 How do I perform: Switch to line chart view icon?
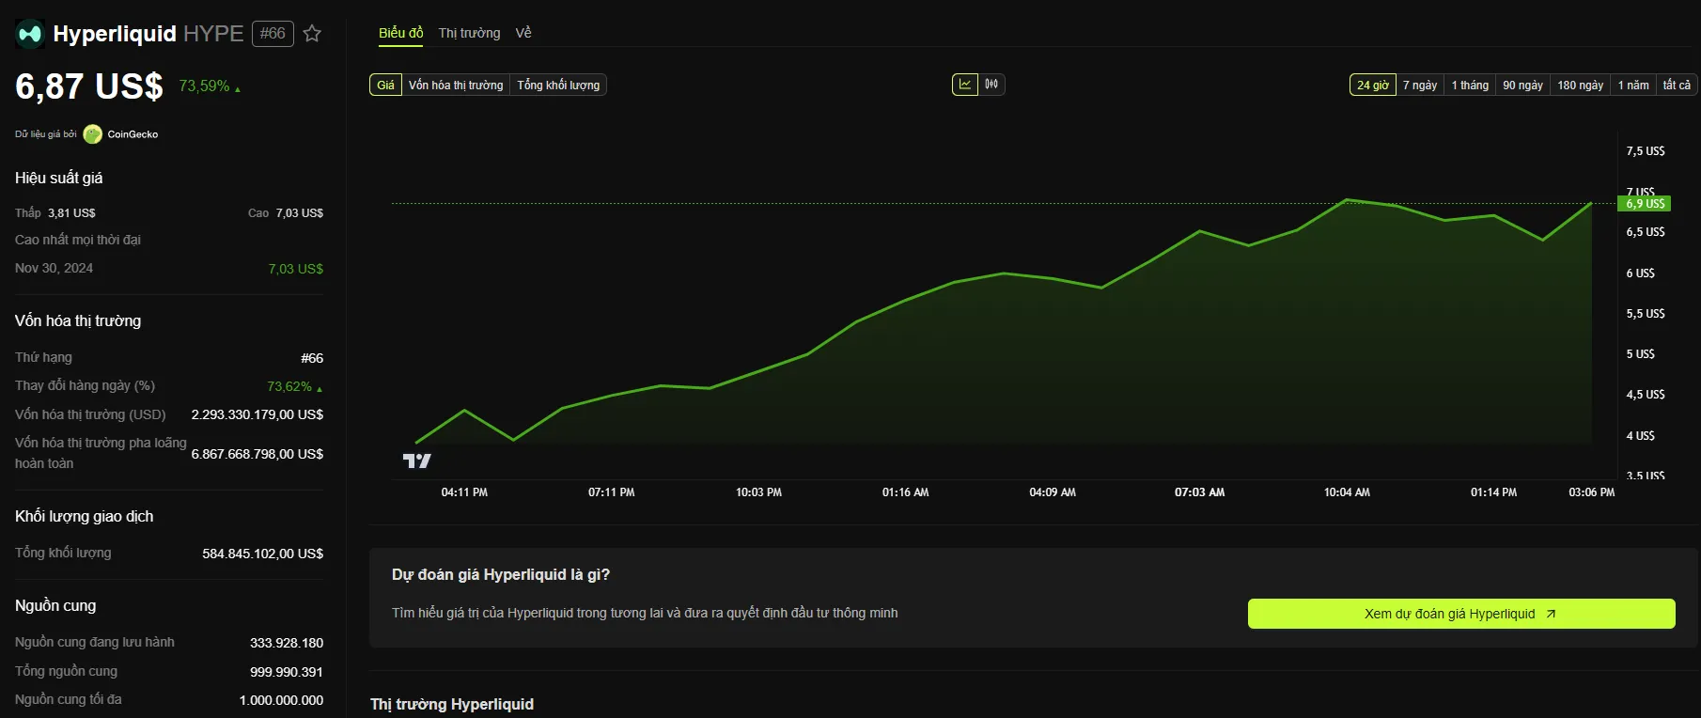tap(965, 85)
